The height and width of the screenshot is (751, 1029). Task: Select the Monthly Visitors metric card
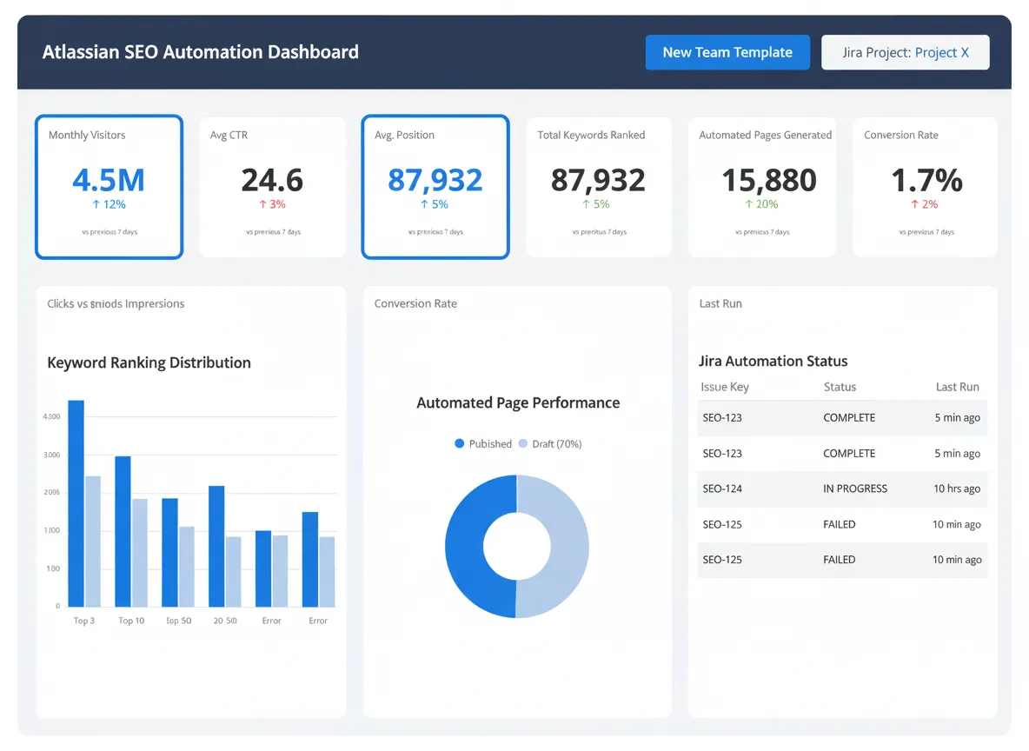click(109, 186)
